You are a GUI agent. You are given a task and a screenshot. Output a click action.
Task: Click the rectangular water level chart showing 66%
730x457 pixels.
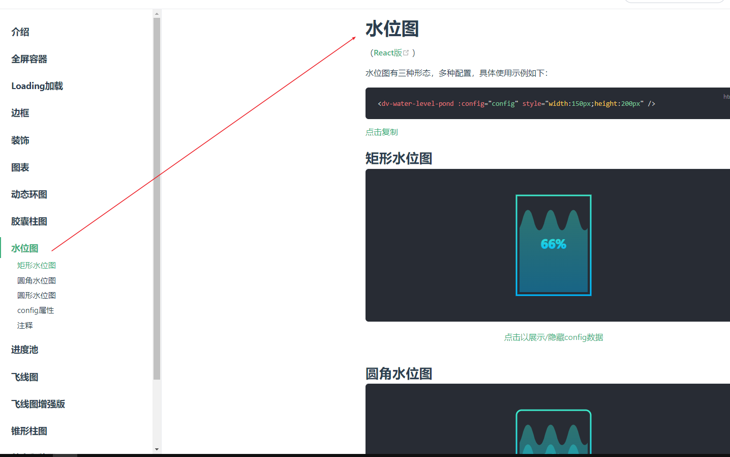[x=554, y=245]
